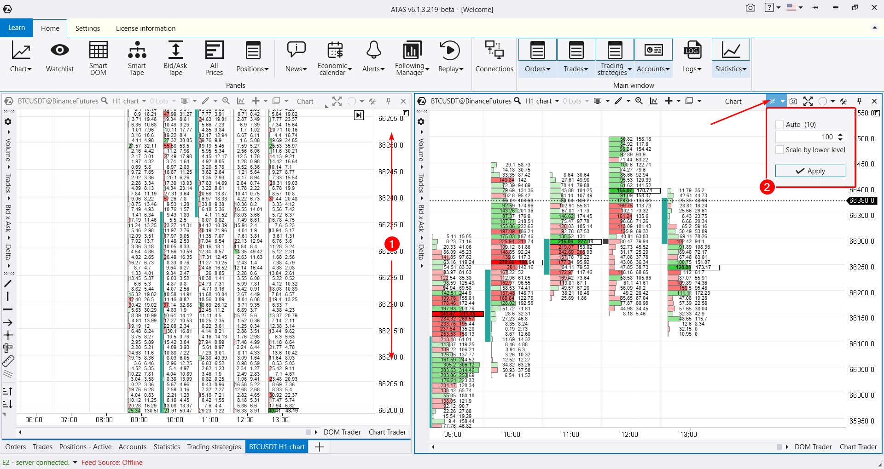Viewport: 884px width, 469px height.
Task: Enable Scale by lower level checkbox
Action: click(780, 149)
